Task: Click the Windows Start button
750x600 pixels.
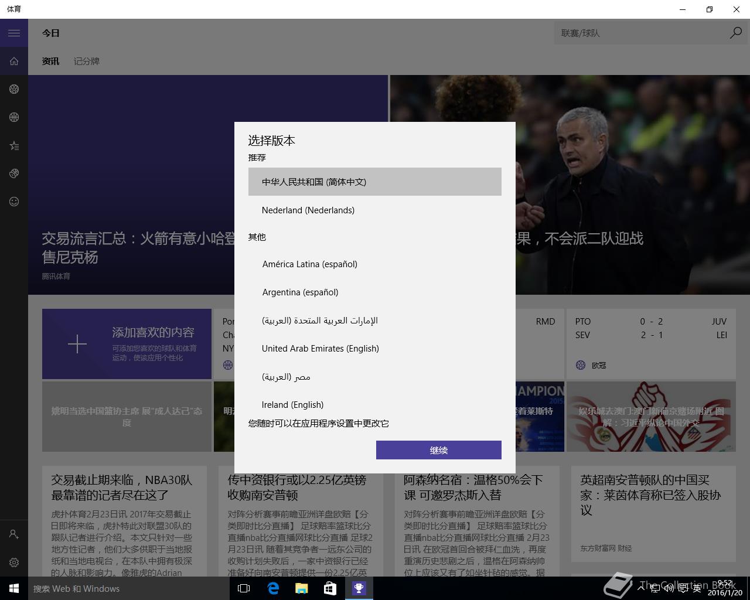Action: click(14, 588)
